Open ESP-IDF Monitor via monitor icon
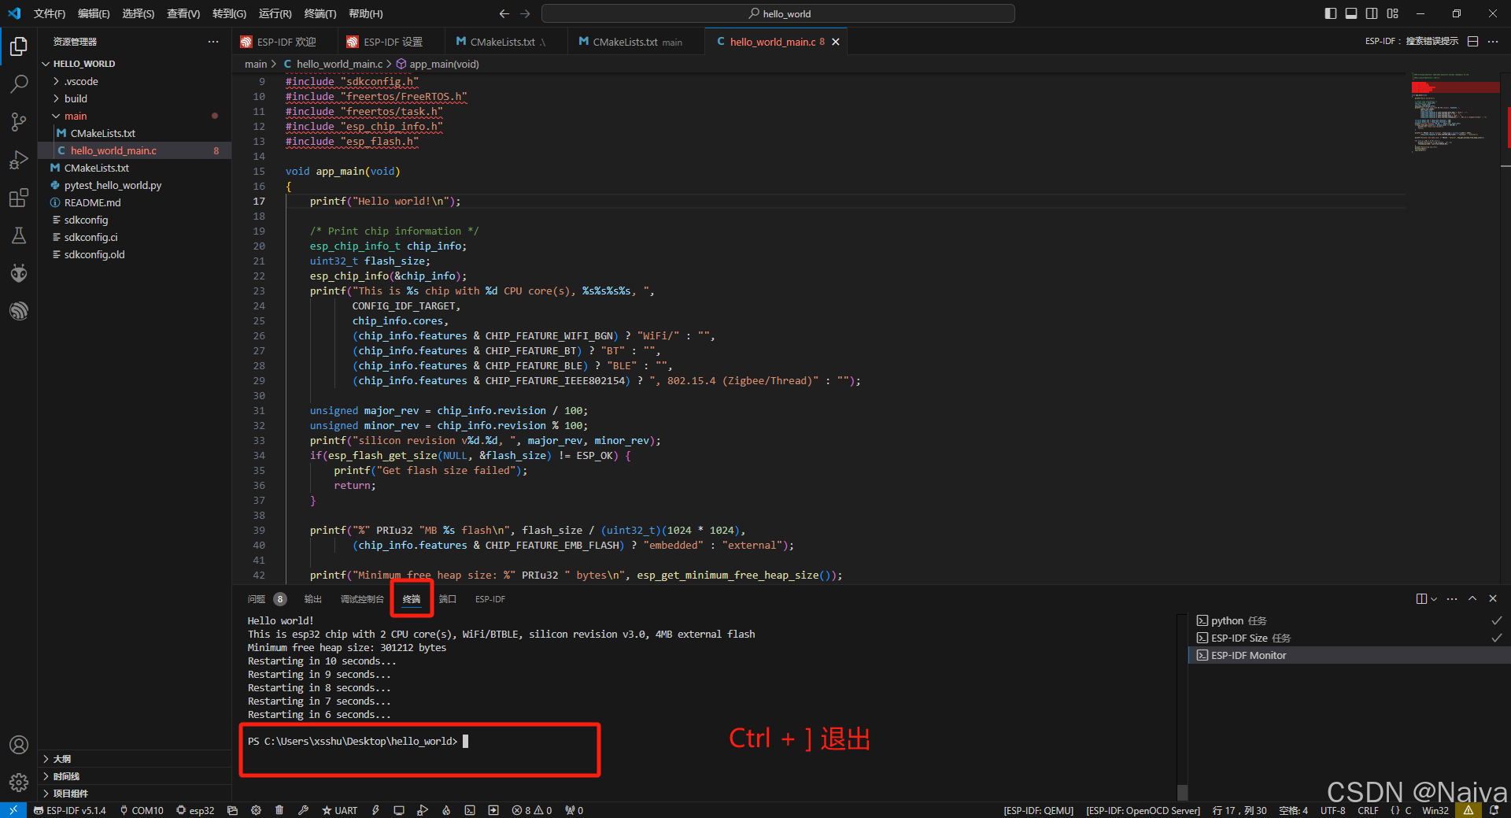This screenshot has height=818, width=1511. pos(399,810)
